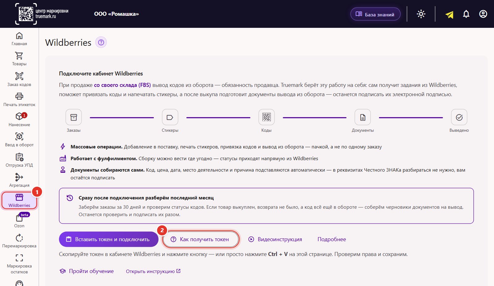Click Как получить токен button
The image size is (494, 286).
point(201,239)
